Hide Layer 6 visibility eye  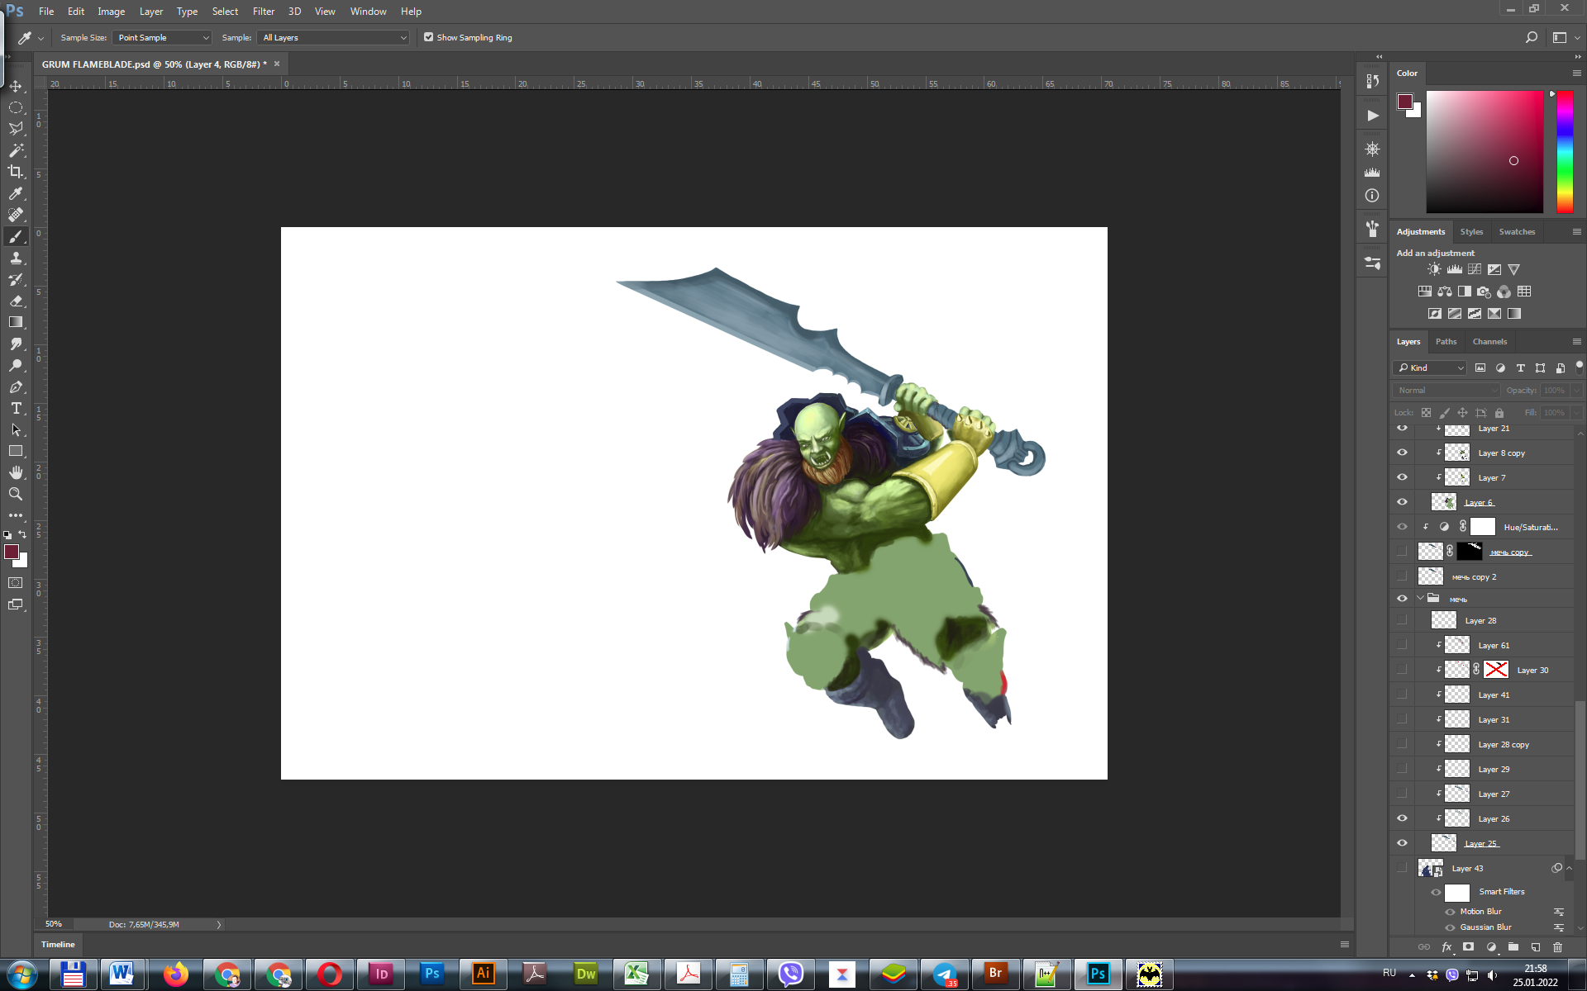tap(1402, 502)
